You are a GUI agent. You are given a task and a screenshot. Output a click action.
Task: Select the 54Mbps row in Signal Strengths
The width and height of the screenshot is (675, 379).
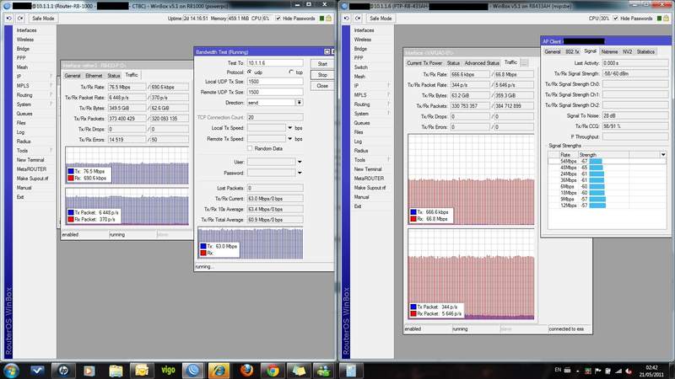point(607,161)
